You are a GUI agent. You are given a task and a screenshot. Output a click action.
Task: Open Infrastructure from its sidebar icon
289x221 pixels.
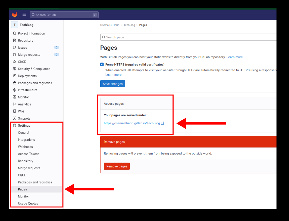[14, 90]
